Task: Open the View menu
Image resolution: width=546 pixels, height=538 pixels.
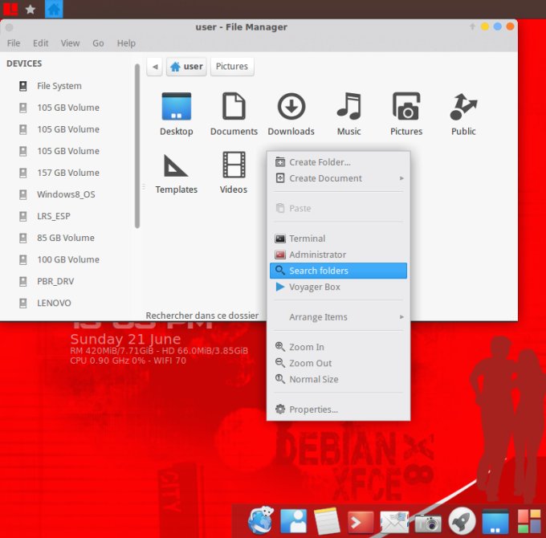Action: (70, 43)
